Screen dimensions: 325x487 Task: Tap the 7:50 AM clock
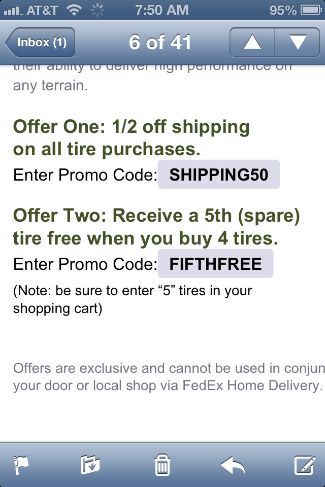pyautogui.click(x=161, y=10)
